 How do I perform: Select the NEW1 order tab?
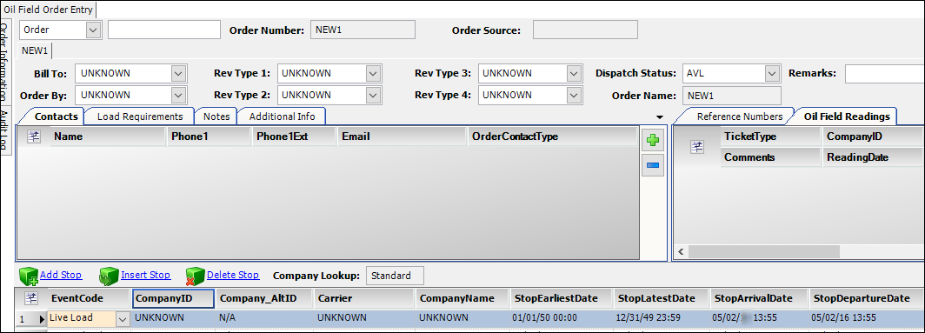pos(36,50)
